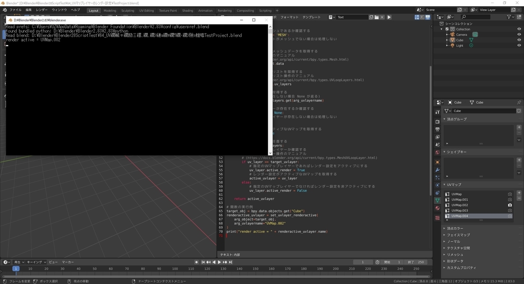Remove selected UV map with minus button
The width and height of the screenshot is (524, 284).
point(519,199)
